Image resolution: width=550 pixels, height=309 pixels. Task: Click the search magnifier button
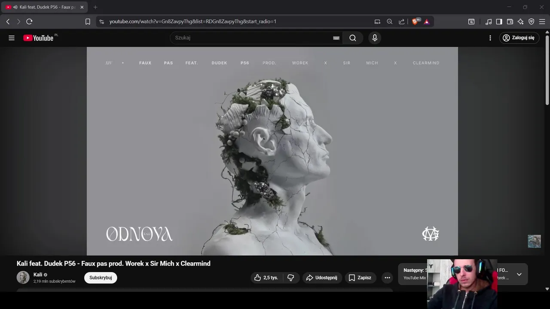(353, 38)
